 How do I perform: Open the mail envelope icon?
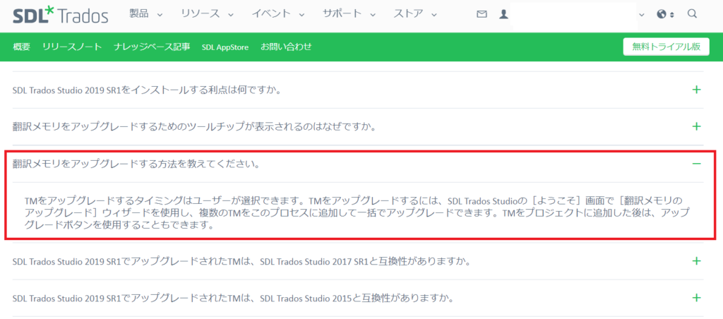[x=482, y=14]
